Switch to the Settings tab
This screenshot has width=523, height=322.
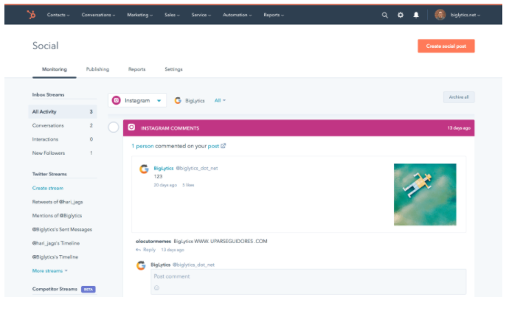coord(173,69)
